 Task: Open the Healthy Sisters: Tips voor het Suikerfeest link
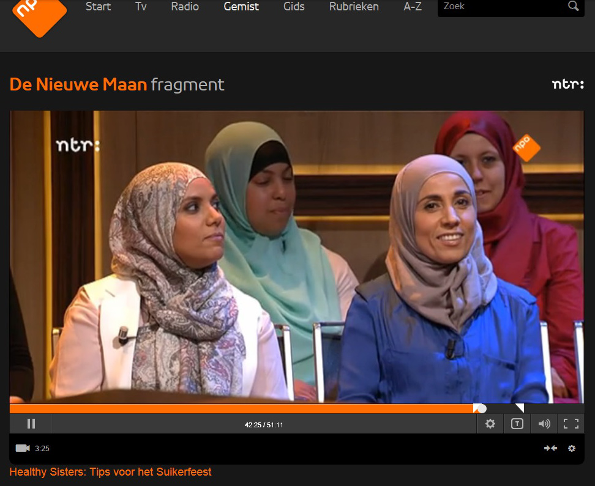click(110, 472)
